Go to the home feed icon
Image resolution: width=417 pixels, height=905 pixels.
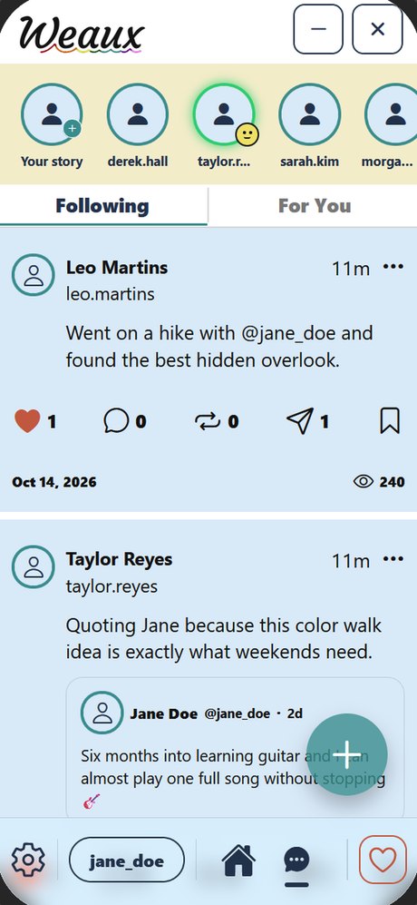238,861
